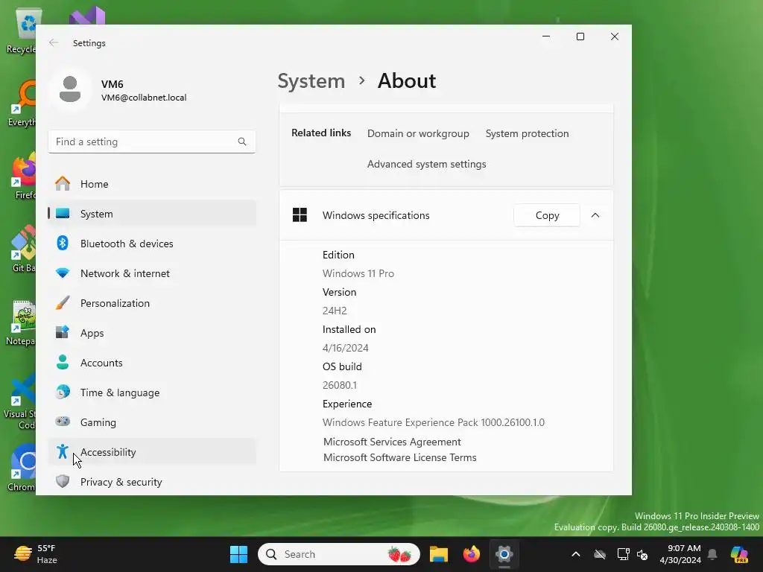Click the OneDrive cloud tray icon

(600, 554)
